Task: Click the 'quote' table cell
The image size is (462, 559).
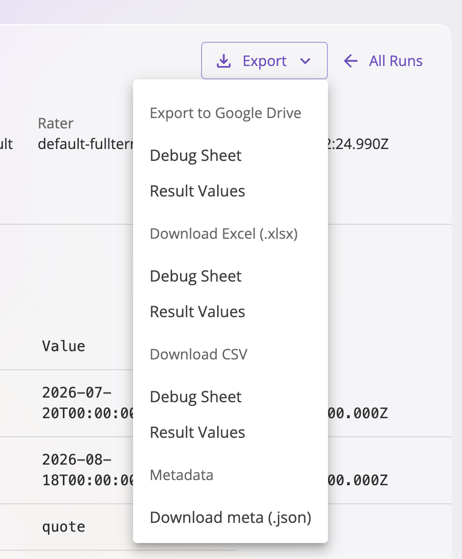Action: click(x=63, y=527)
